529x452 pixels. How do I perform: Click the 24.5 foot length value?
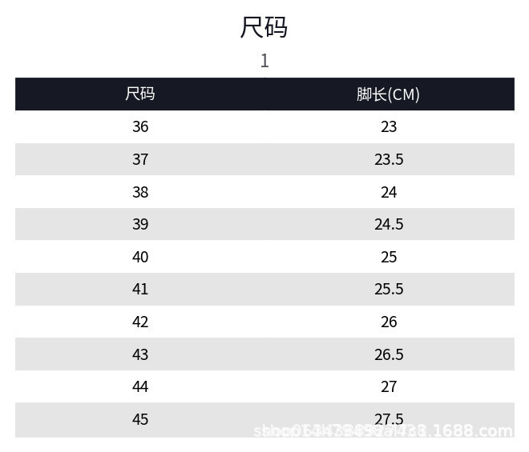click(x=389, y=224)
